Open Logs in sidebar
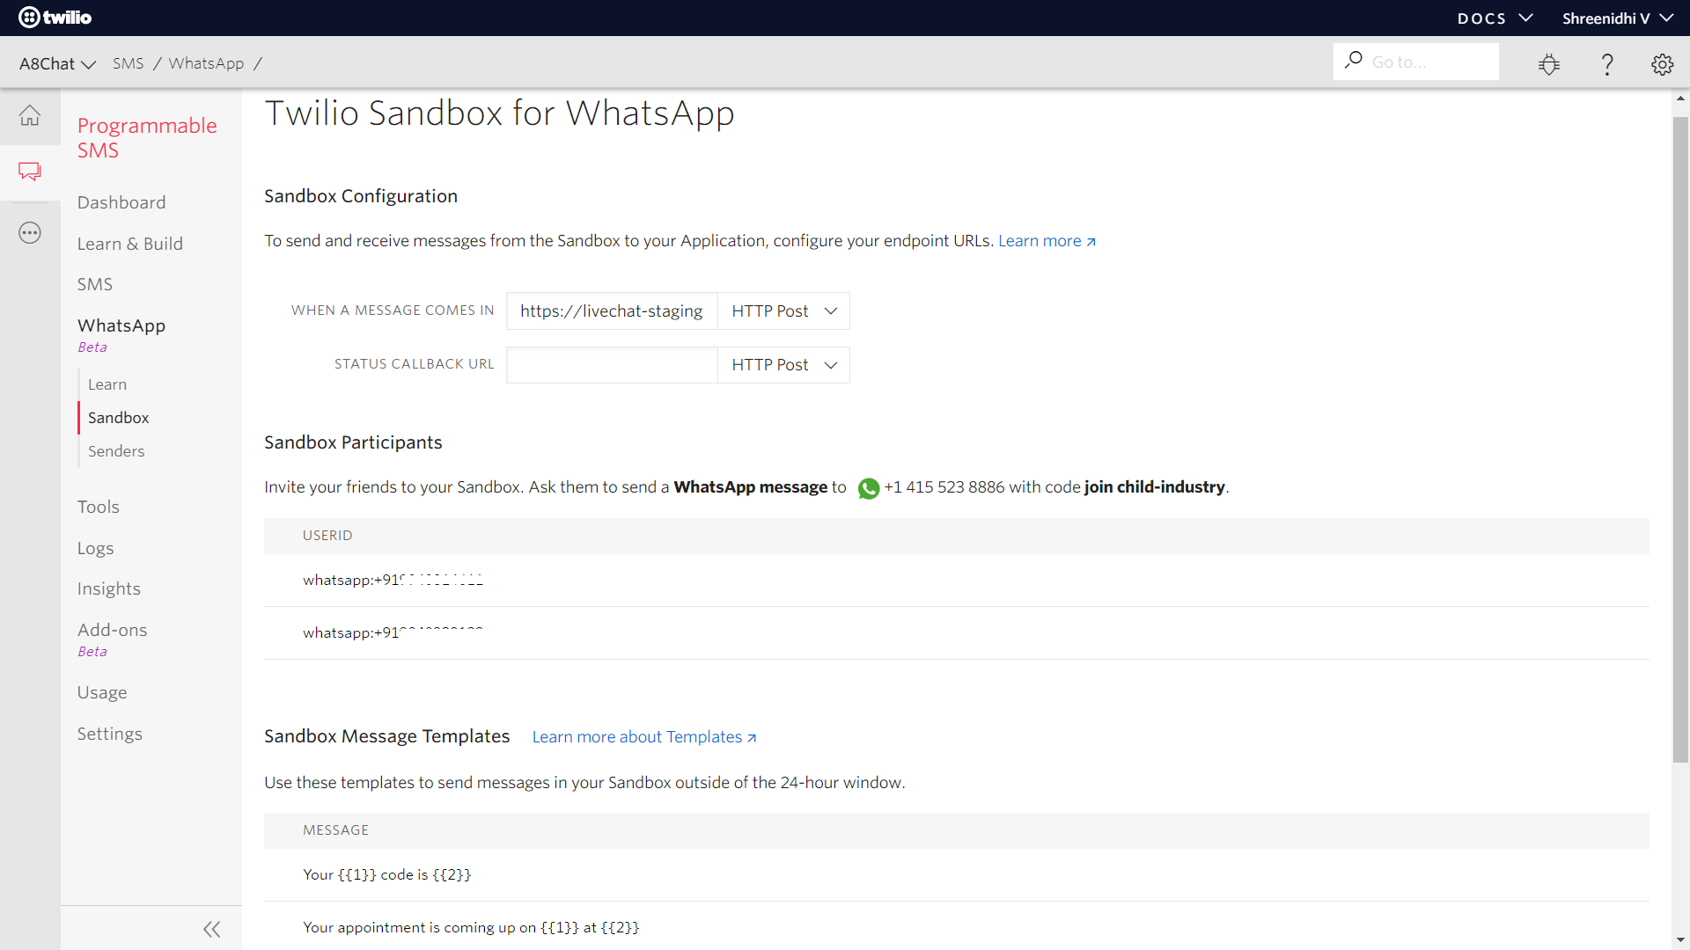This screenshot has height=950, width=1690. (95, 548)
